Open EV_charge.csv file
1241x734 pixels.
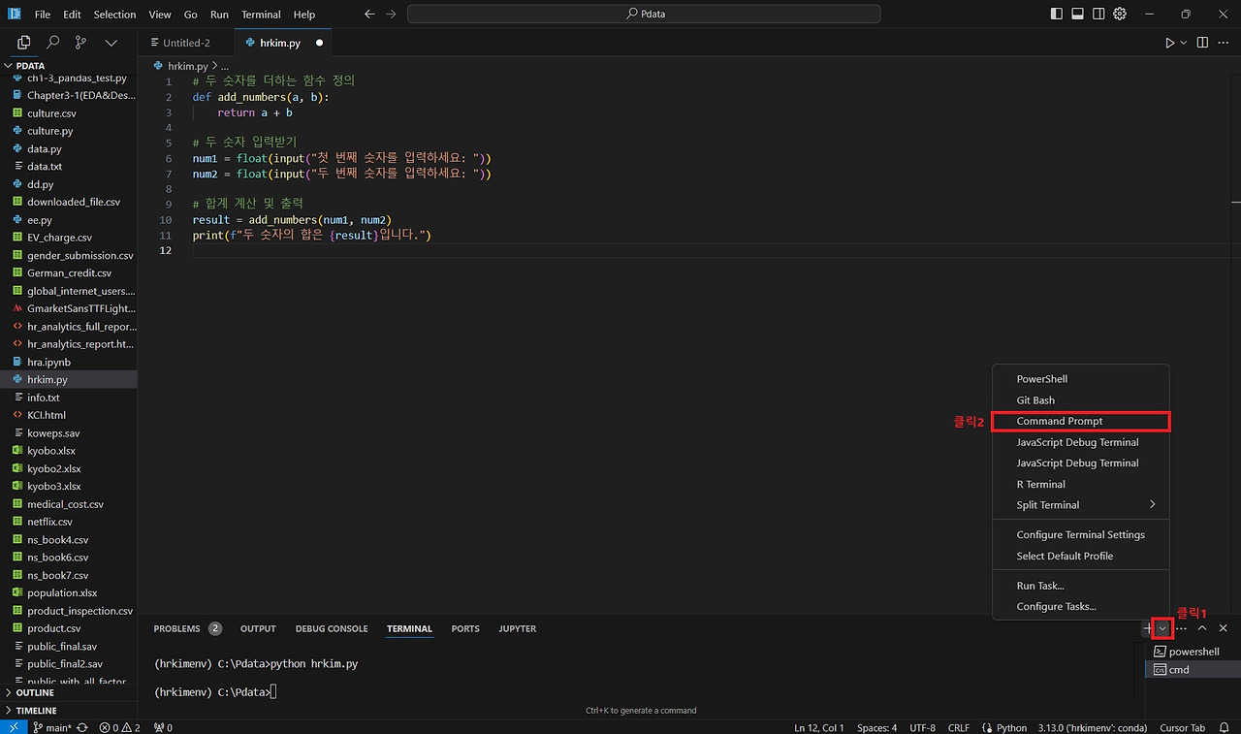[x=68, y=238]
